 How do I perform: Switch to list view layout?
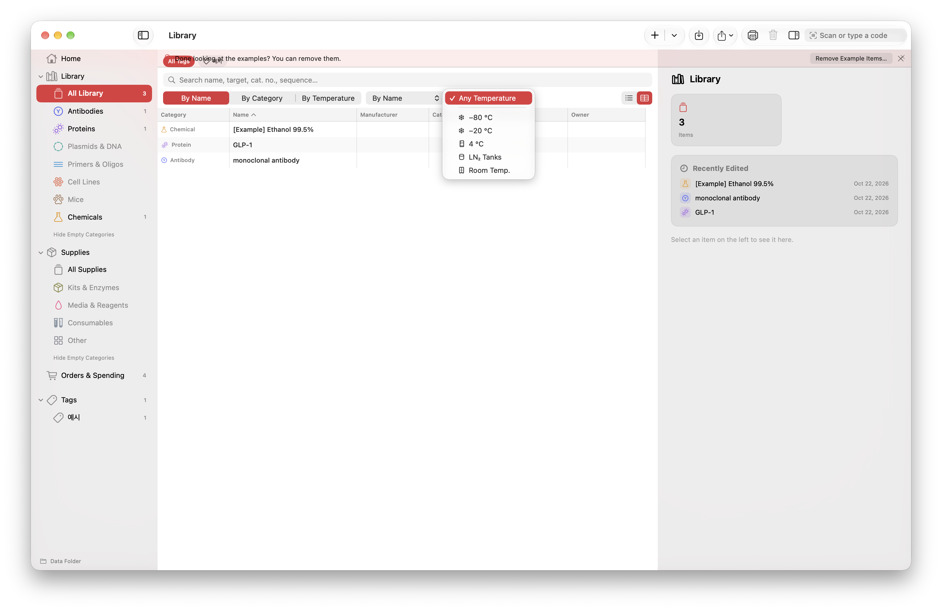tap(629, 98)
